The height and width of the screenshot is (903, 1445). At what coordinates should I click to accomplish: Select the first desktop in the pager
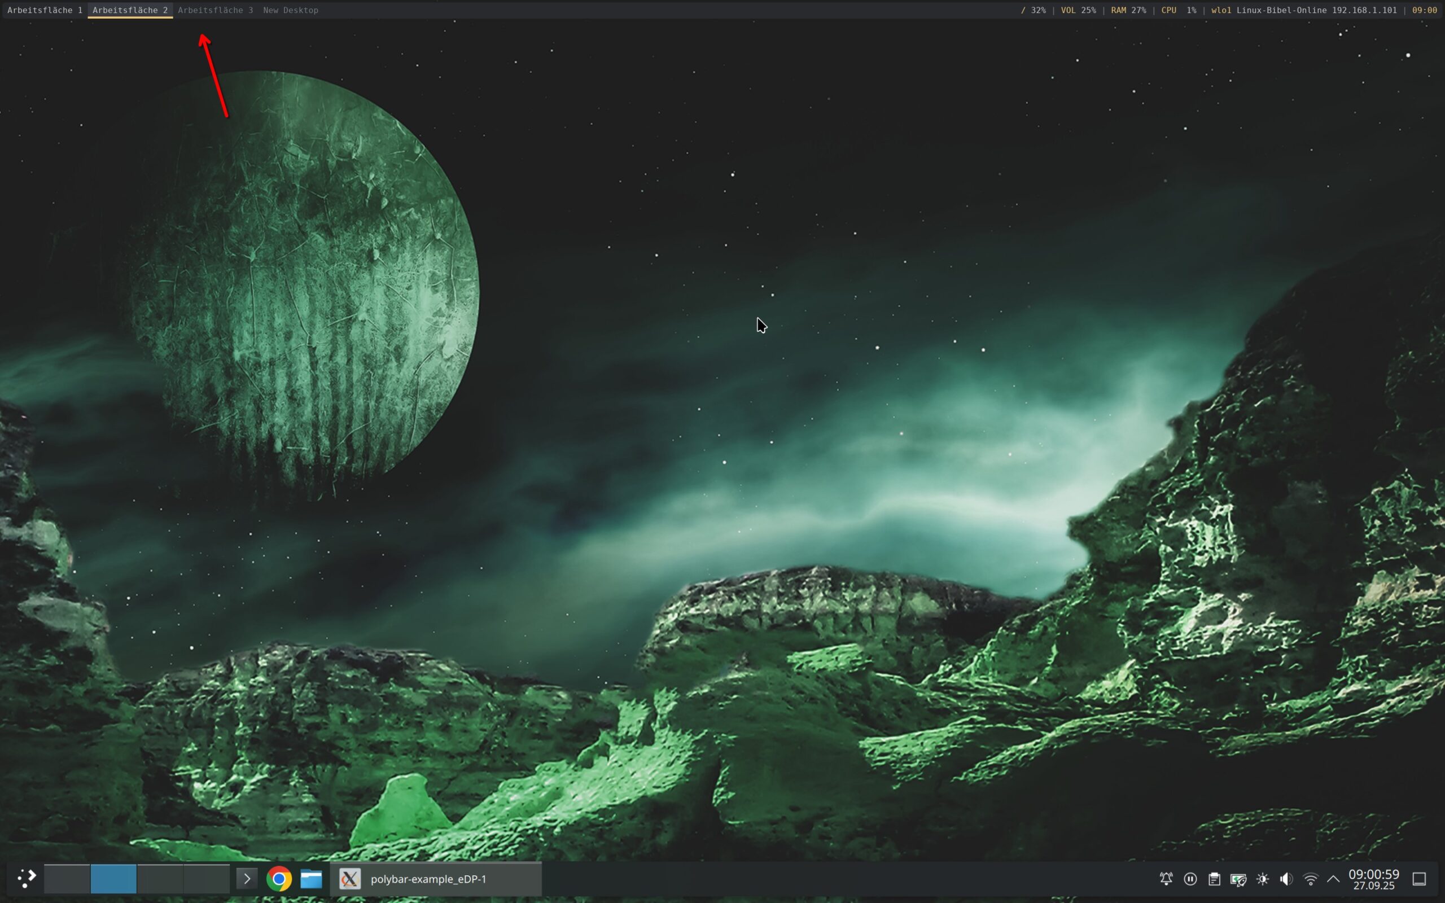(67, 879)
